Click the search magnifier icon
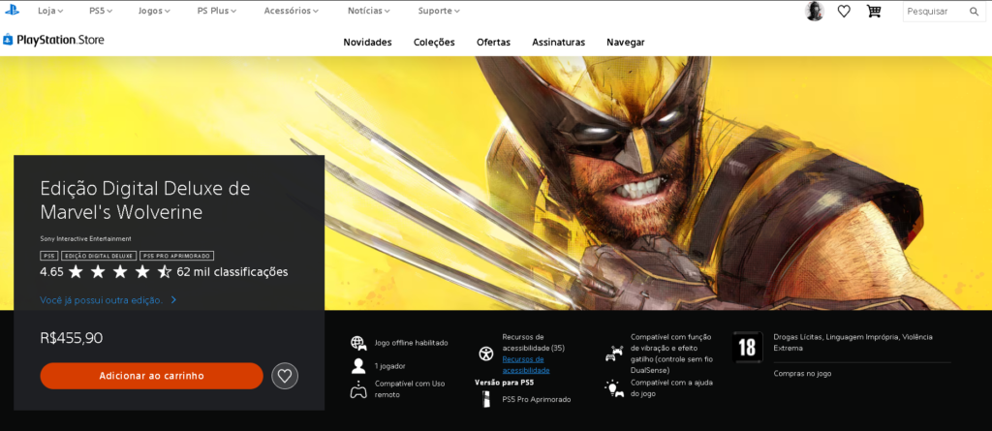This screenshot has height=431, width=992. click(x=974, y=12)
